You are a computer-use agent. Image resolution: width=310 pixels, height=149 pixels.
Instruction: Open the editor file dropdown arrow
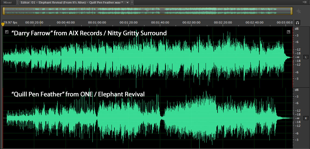(x=128, y=3)
